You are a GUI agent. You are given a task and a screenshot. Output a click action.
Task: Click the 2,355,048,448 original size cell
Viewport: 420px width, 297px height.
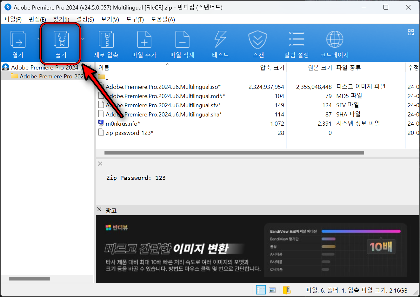[x=314, y=87]
